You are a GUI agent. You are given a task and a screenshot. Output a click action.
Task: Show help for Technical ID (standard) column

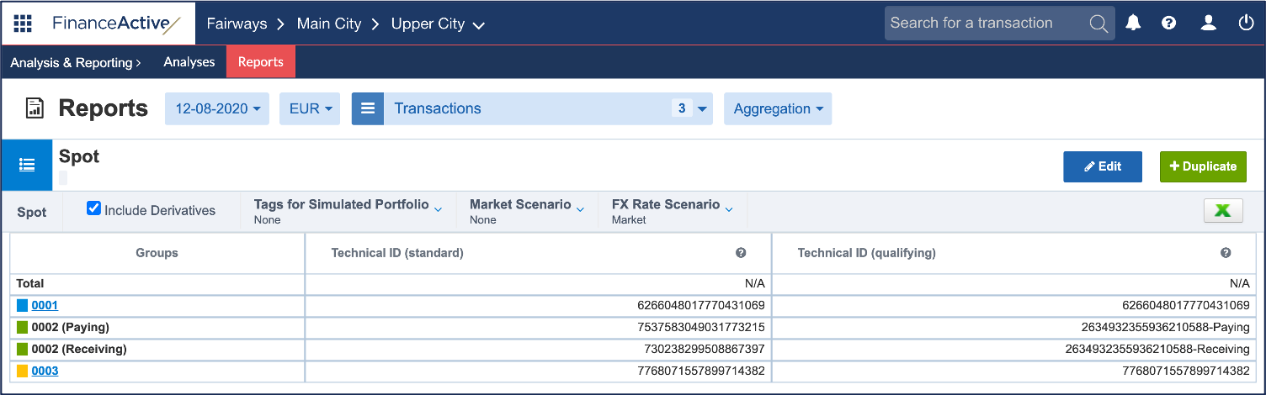click(x=741, y=253)
